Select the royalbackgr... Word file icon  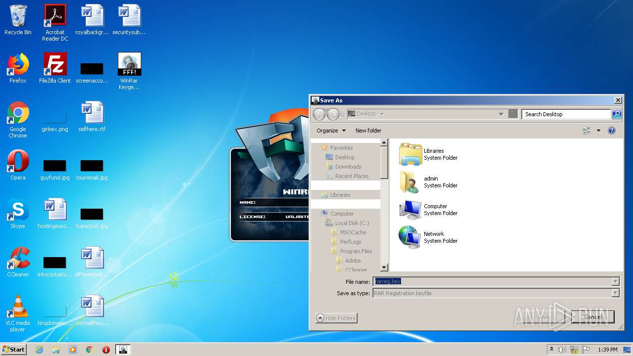92,20
